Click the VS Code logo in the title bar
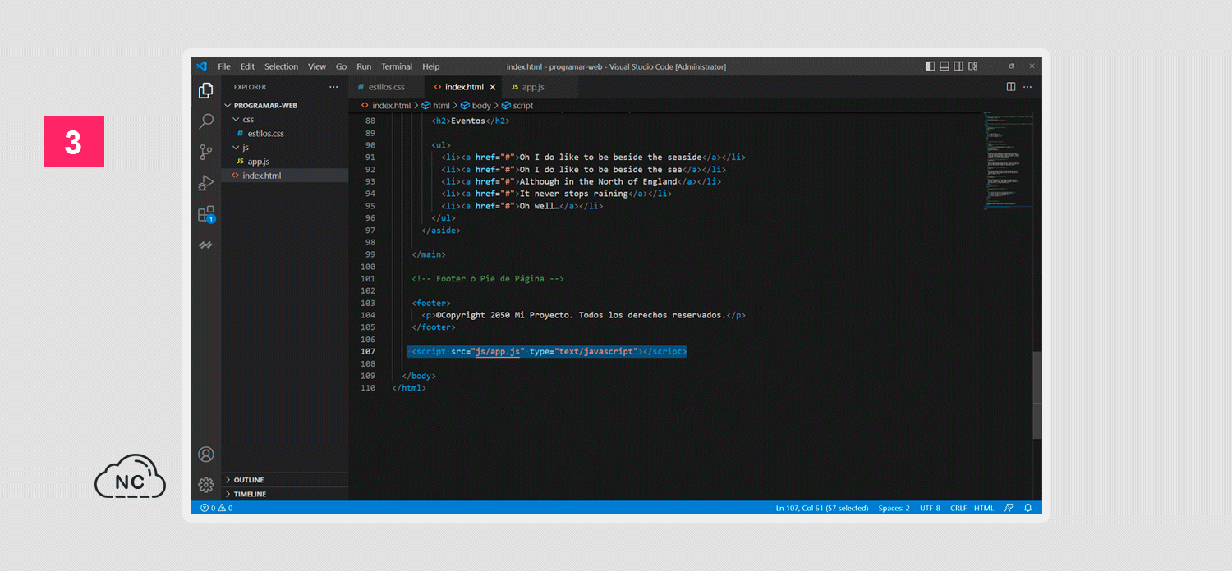The image size is (1232, 571). pos(201,66)
